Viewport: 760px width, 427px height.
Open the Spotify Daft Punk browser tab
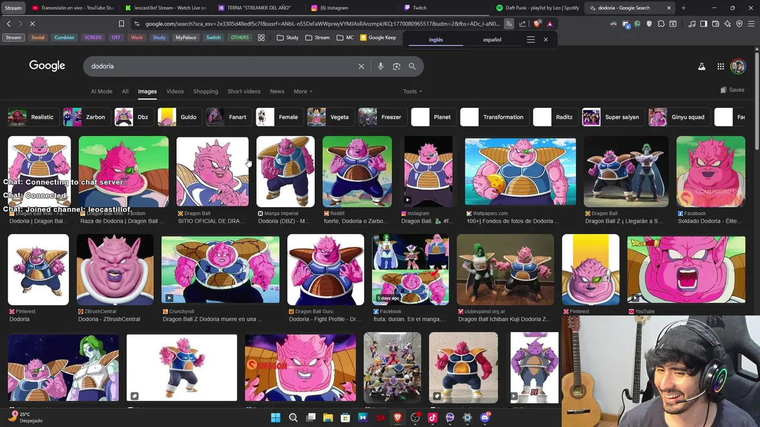point(538,8)
